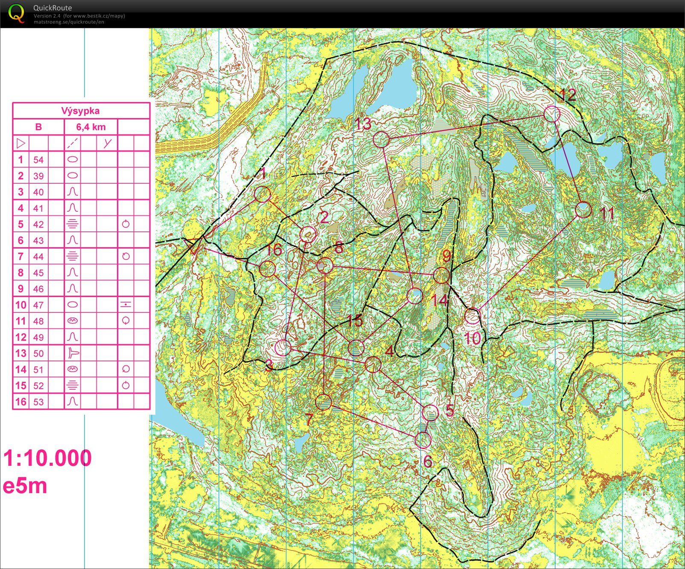Click control circle 10 on the map
Viewport: 685px width, 569px height.
(472, 316)
